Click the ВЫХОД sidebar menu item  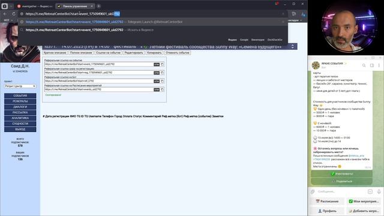tap(20, 130)
